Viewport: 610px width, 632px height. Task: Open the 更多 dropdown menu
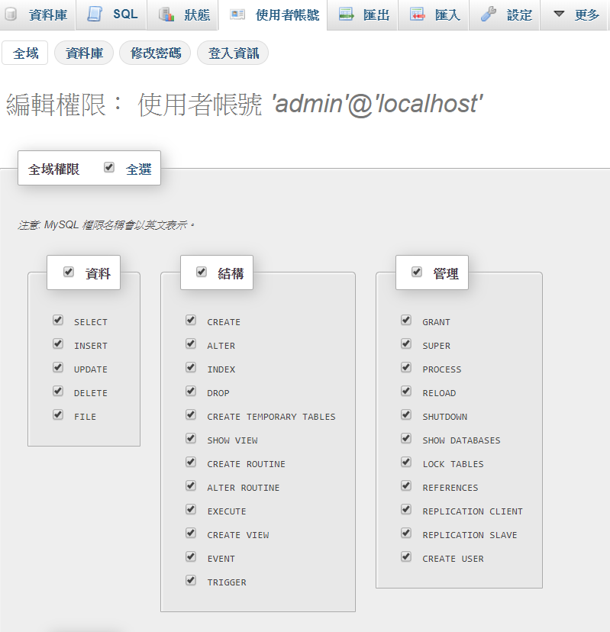(x=576, y=15)
